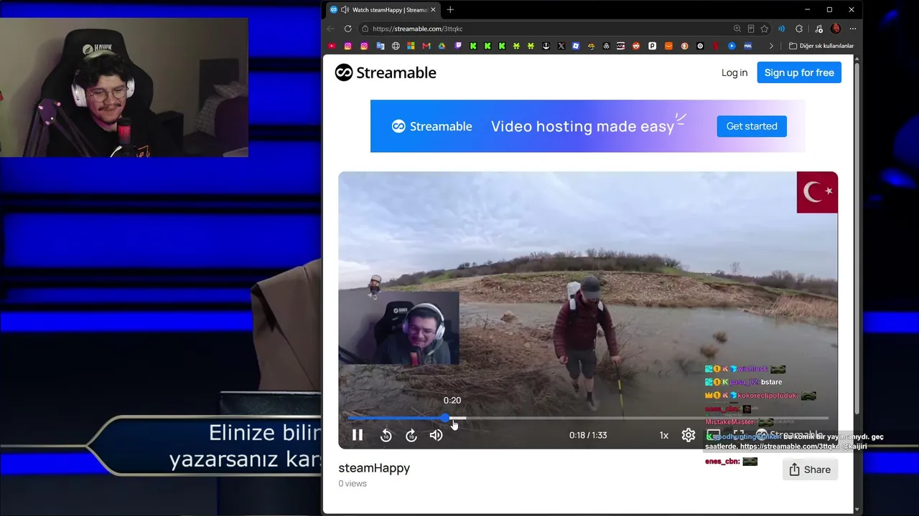This screenshot has width=919, height=516.
Task: Open the Reddit bookmark
Action: (636, 46)
